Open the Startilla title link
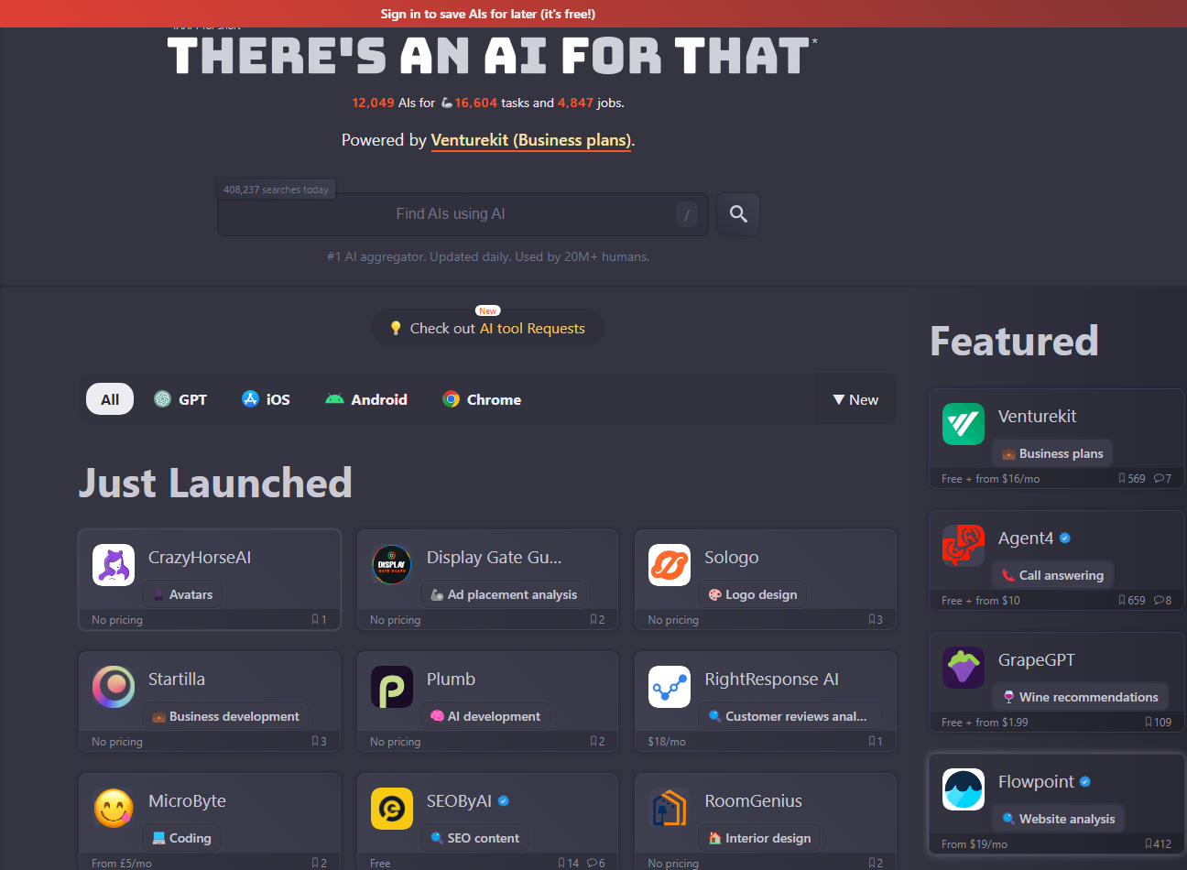The image size is (1187, 870). (x=177, y=679)
